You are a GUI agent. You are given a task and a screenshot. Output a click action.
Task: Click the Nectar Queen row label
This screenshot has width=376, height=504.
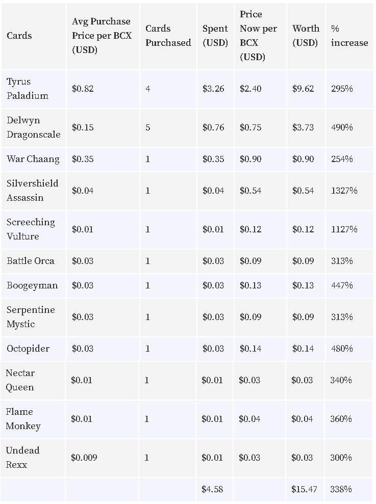(20, 380)
